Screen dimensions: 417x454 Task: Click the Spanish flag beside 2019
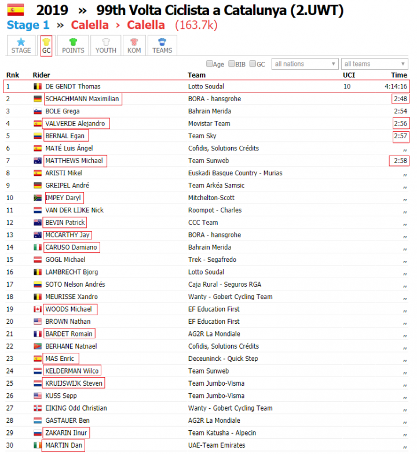[16, 10]
